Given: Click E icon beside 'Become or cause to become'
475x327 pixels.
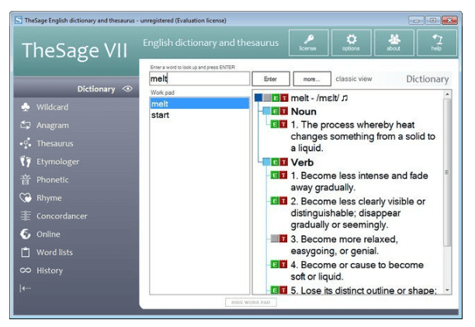Looking at the screenshot, I should tap(275, 264).
